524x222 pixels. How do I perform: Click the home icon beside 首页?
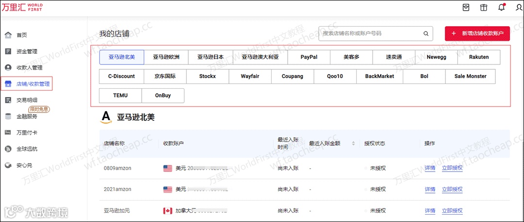click(x=8, y=35)
